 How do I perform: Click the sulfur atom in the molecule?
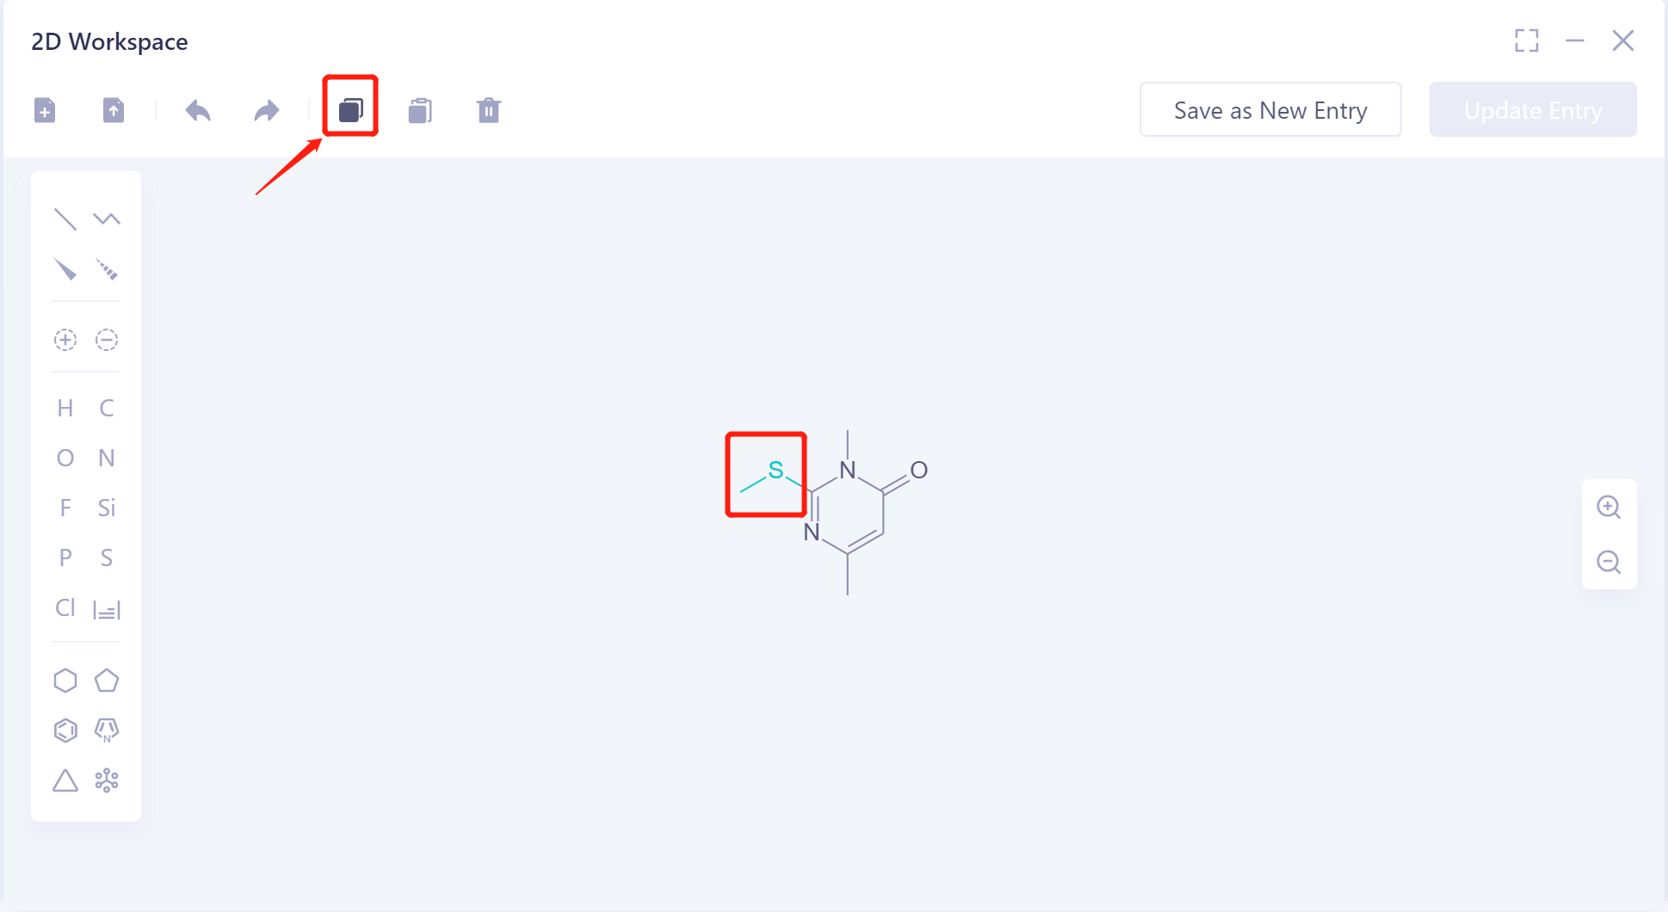[x=775, y=469]
